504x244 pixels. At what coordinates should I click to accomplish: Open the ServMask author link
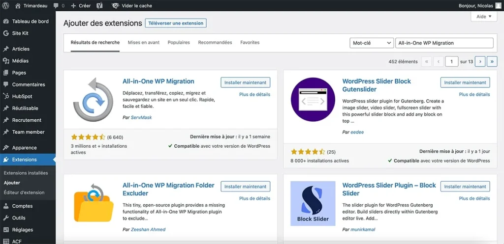(x=141, y=118)
